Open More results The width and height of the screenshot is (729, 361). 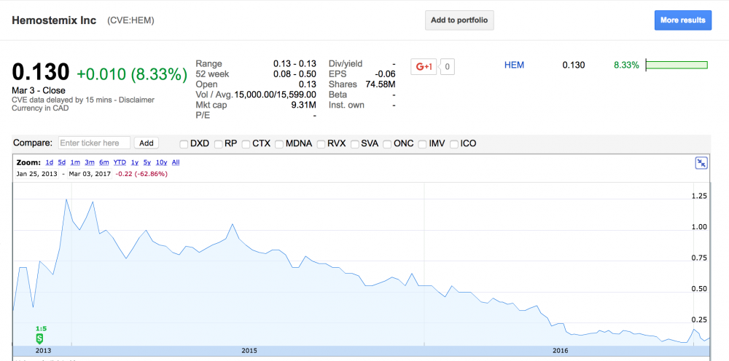pyautogui.click(x=682, y=20)
